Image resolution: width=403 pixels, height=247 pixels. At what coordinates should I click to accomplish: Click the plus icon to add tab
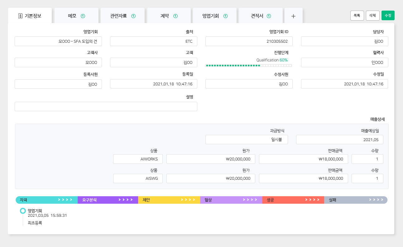[293, 16]
